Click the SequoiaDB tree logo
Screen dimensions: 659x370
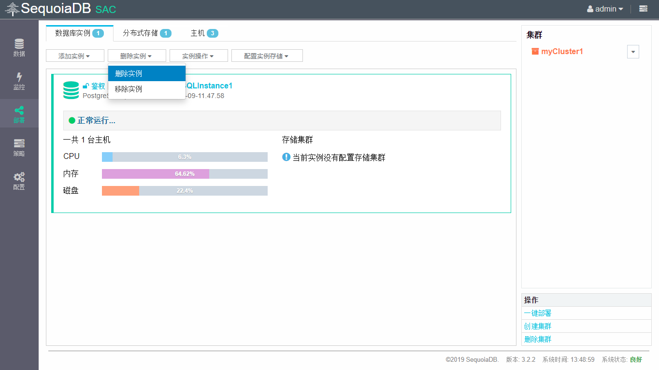(x=12, y=9)
